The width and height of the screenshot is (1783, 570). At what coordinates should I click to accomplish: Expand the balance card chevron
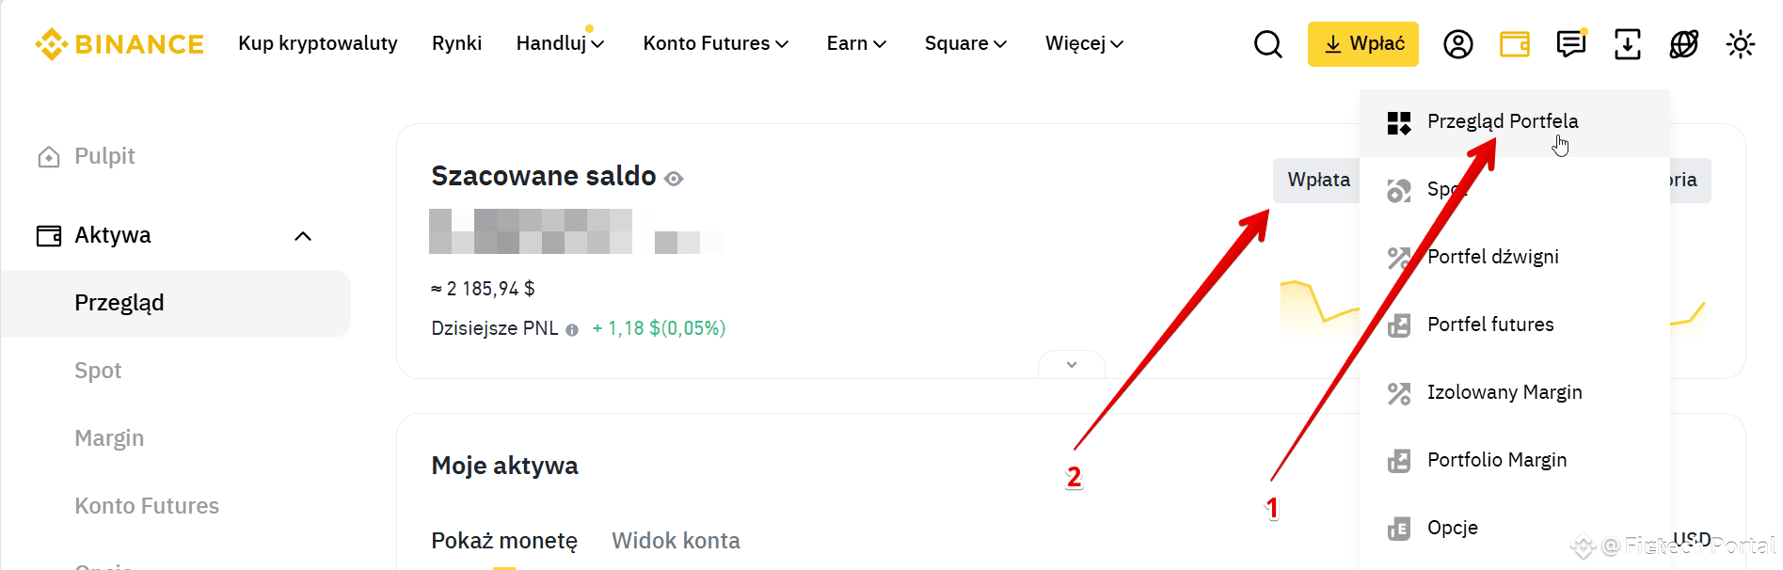(1072, 365)
